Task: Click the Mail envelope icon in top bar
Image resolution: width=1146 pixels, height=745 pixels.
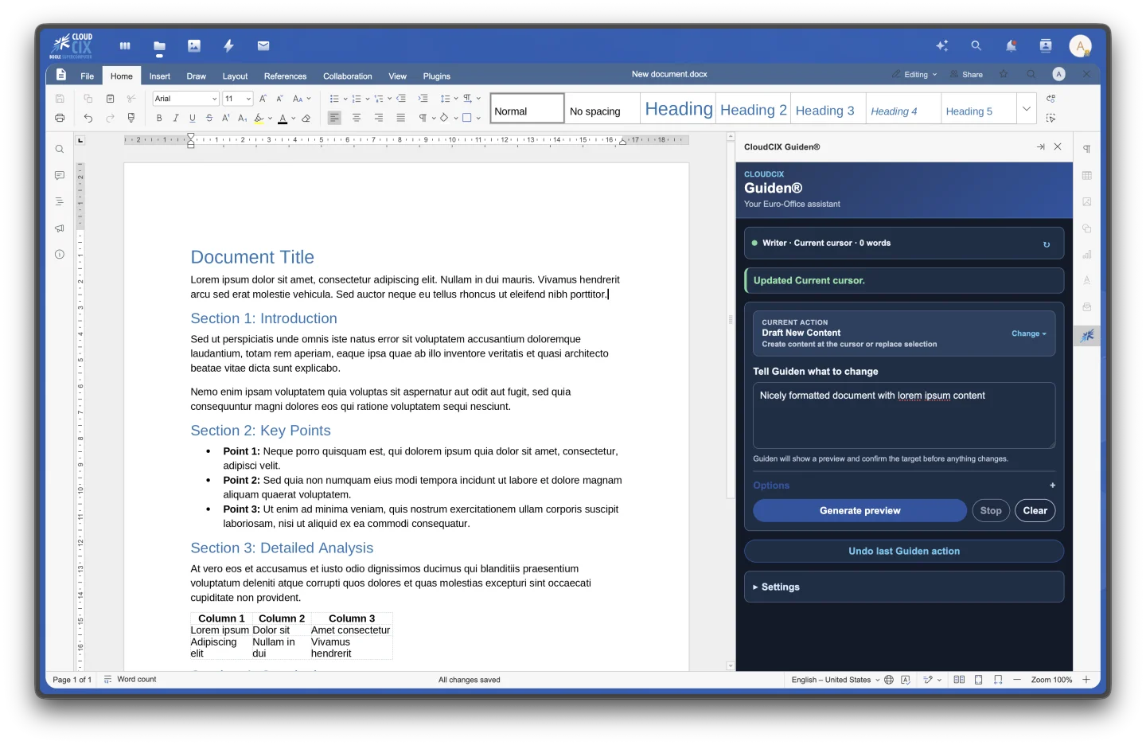Action: point(263,46)
